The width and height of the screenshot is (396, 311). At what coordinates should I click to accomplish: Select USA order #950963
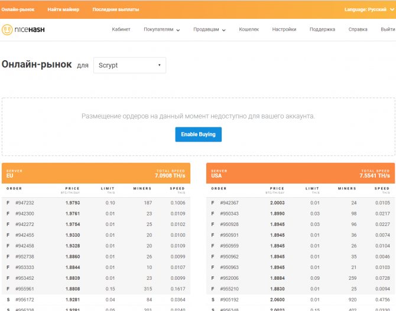(300, 267)
